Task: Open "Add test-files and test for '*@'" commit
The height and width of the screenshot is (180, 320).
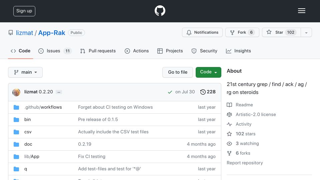Action: click(109, 169)
